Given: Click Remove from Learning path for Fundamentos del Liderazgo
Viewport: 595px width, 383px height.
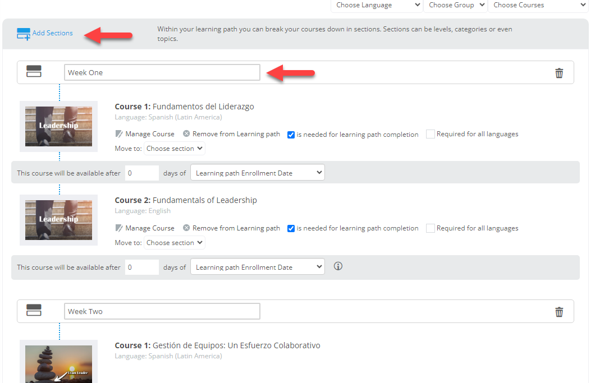Looking at the screenshot, I should 236,134.
